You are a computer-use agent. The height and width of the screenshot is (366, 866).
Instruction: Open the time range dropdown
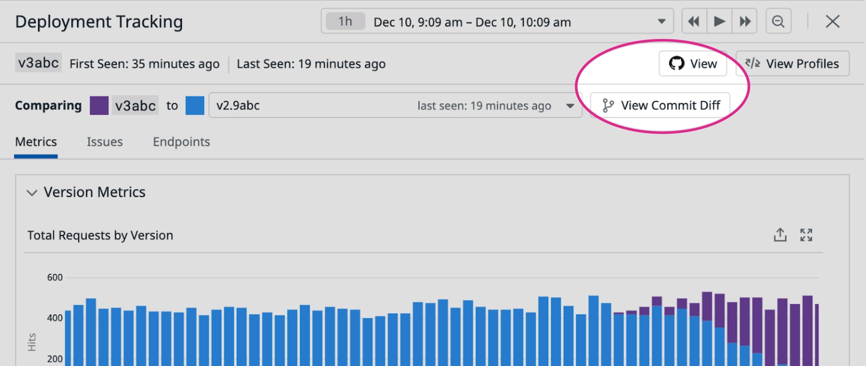(661, 22)
